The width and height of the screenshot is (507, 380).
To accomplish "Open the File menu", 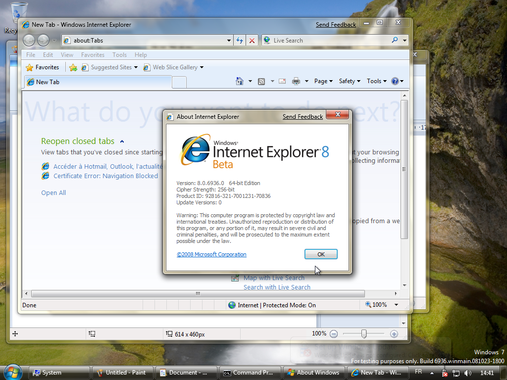I will 31,54.
